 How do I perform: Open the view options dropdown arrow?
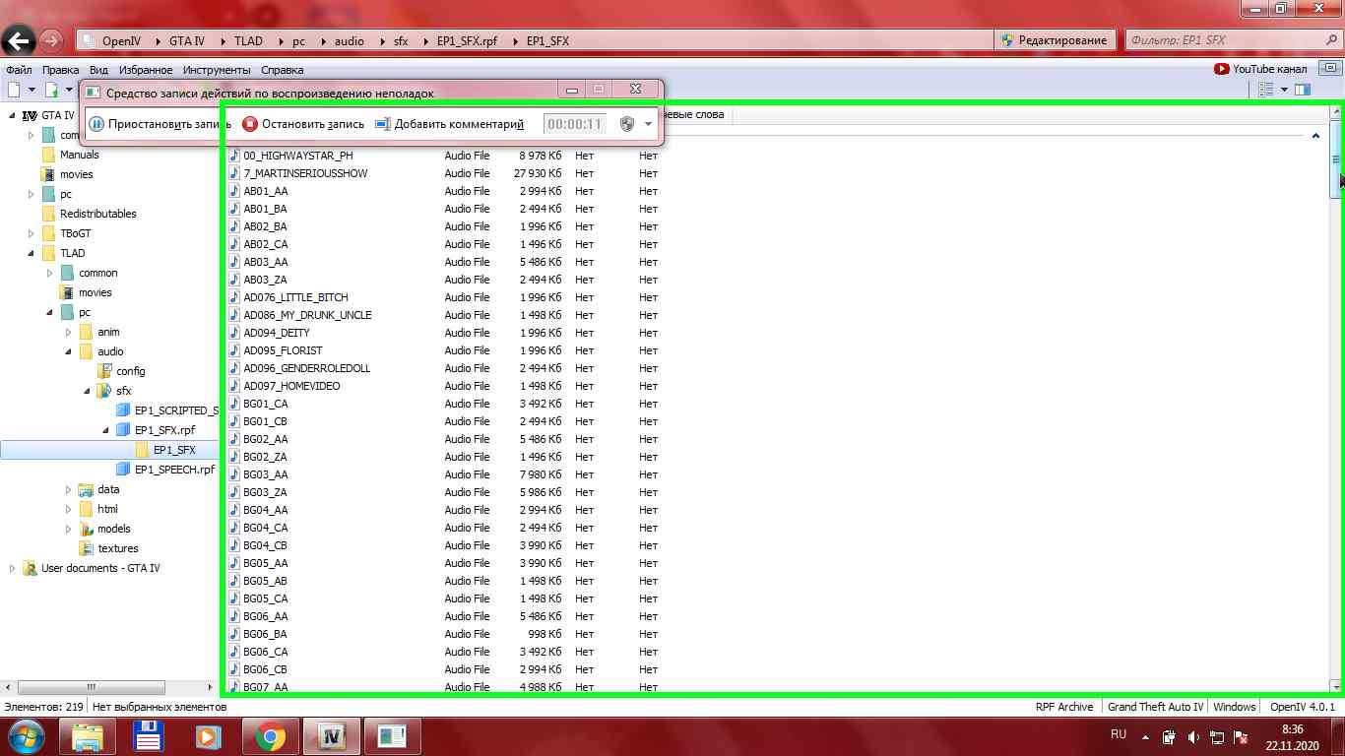(1284, 90)
